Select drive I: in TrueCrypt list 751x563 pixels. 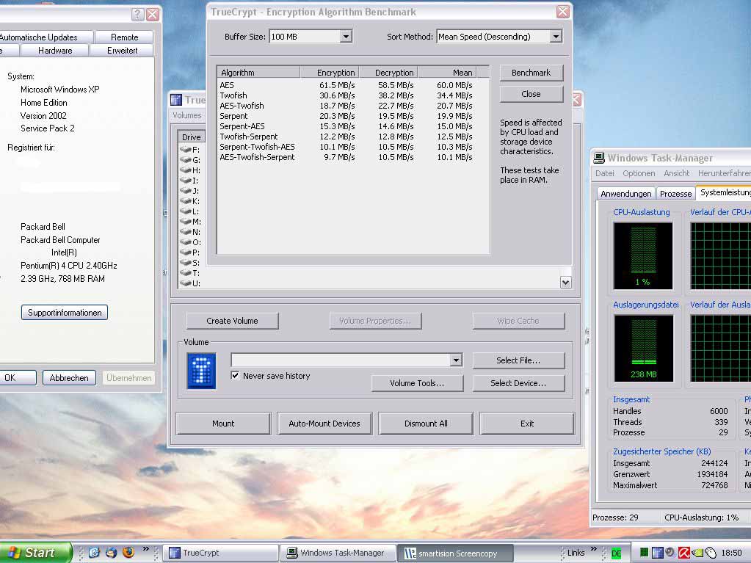(x=189, y=181)
